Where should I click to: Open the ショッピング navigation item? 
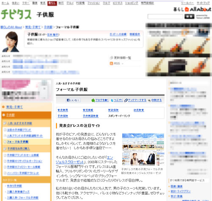pyautogui.click(x=131, y=3)
